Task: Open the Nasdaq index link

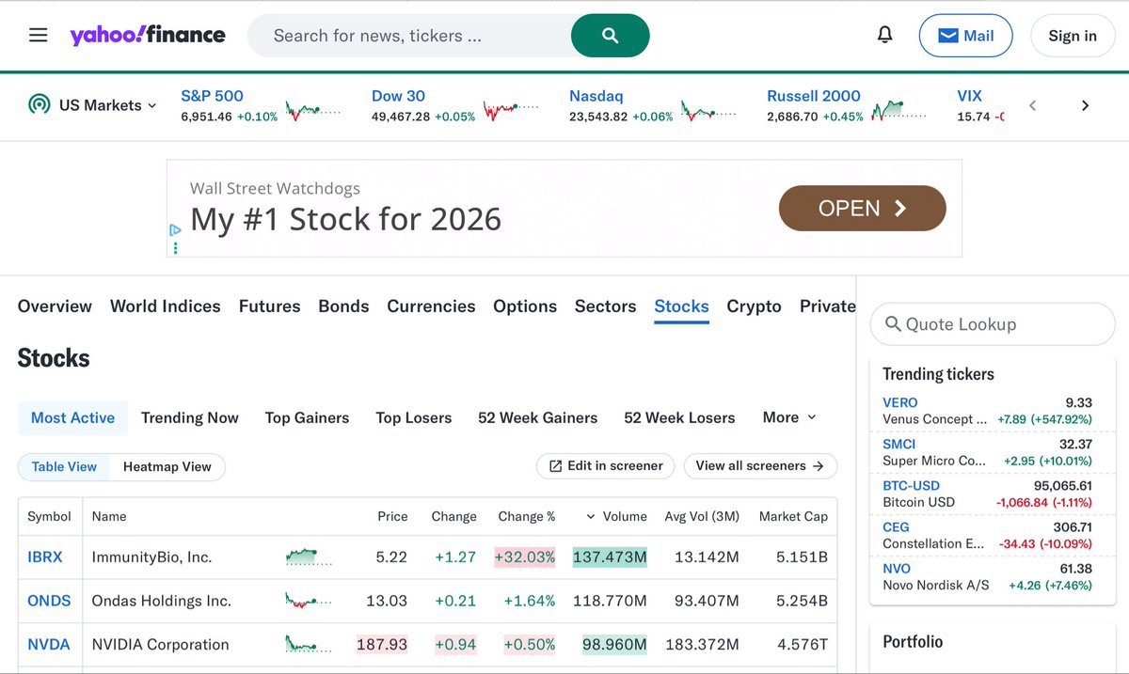Action: click(596, 96)
